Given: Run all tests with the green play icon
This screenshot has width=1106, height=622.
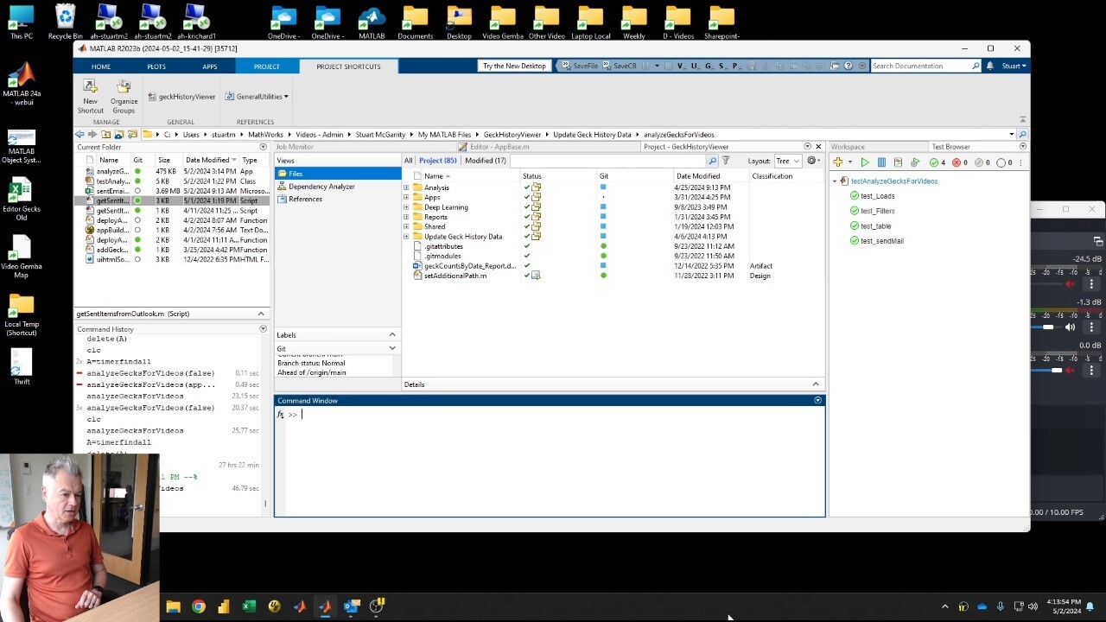Looking at the screenshot, I should (x=865, y=162).
